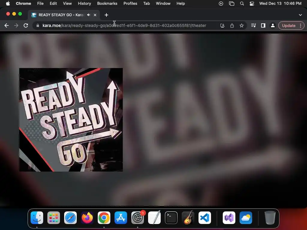
Task: Open the Window menu
Action: click(x=163, y=3)
